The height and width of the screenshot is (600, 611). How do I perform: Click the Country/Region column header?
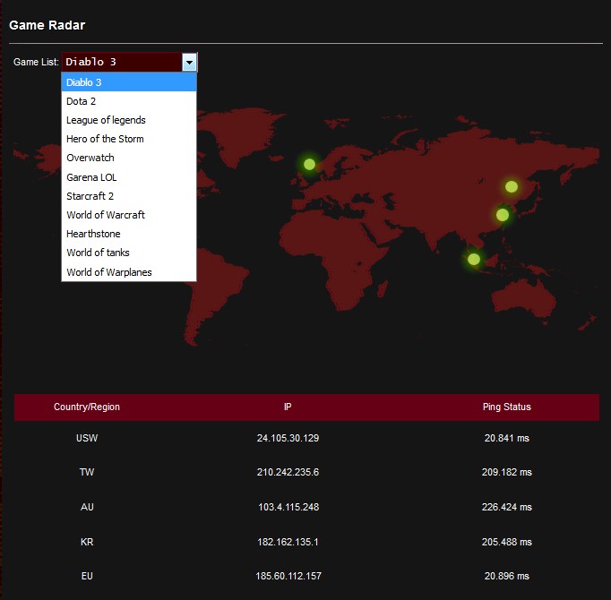(x=87, y=407)
